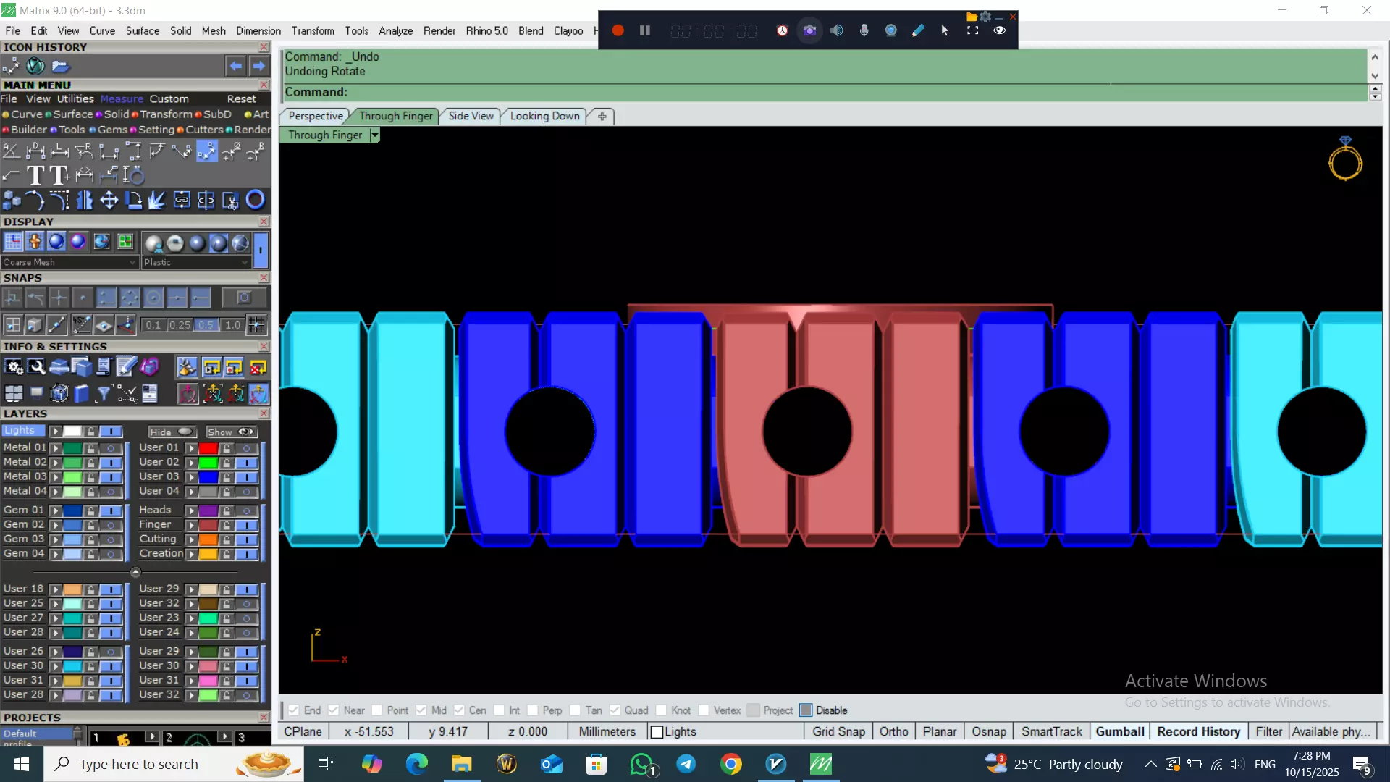
Task: Enable the Project osnap checkbox
Action: (x=754, y=710)
